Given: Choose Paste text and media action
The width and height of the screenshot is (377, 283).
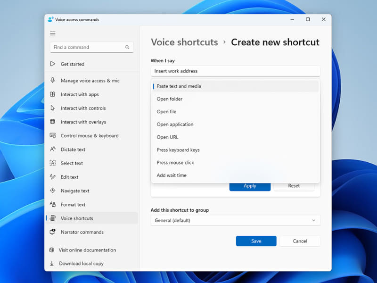Looking at the screenshot, I should click(235, 86).
